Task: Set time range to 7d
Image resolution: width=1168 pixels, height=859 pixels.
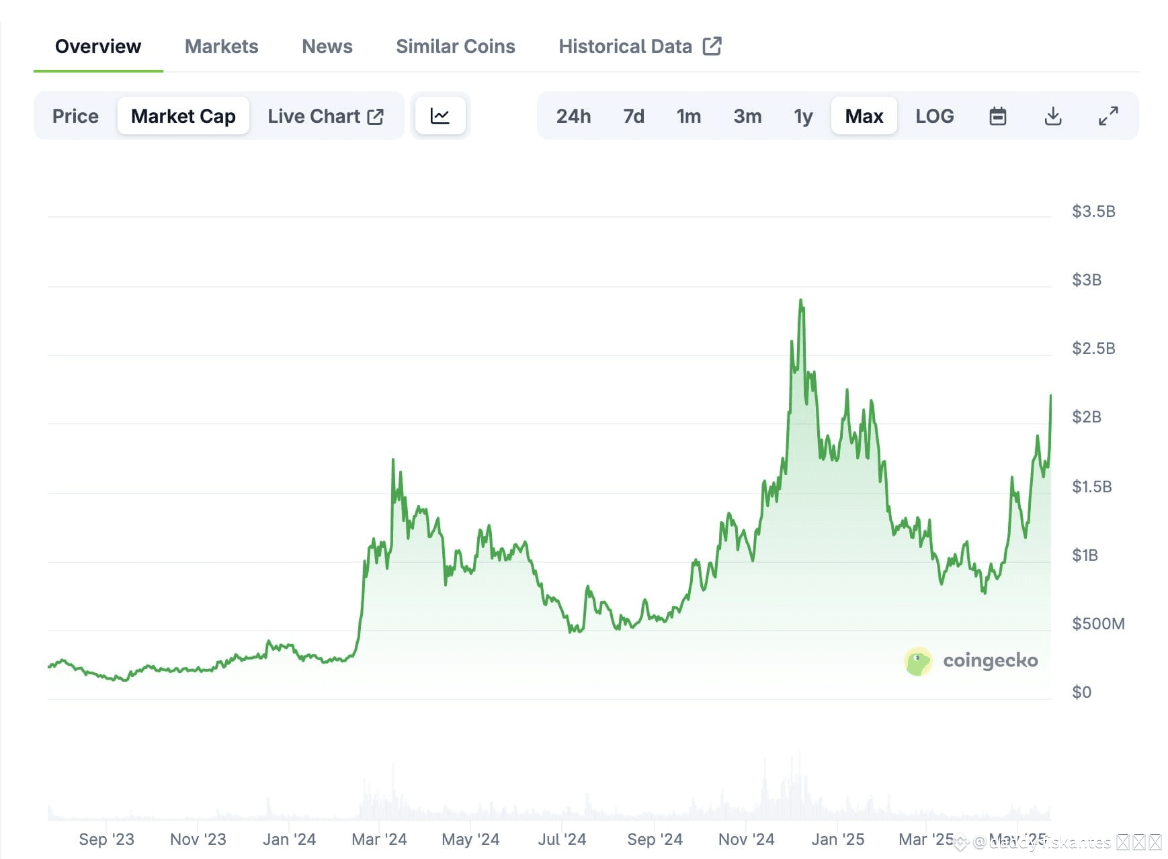Action: [634, 116]
